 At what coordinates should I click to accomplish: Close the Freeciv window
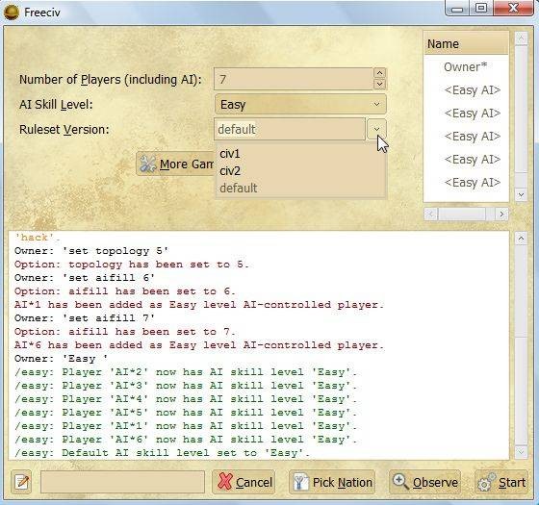coord(514,9)
